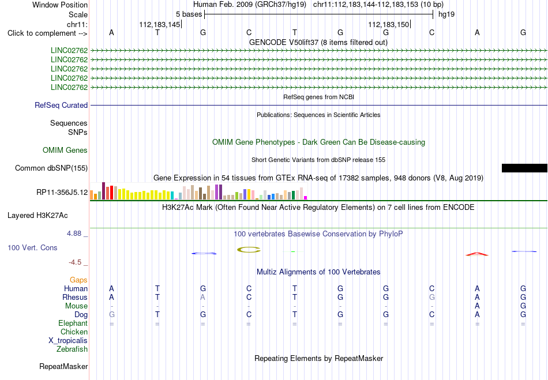Open the RP11-356J5.12 GTEx label
This screenshot has height=380, width=548.
(62, 193)
